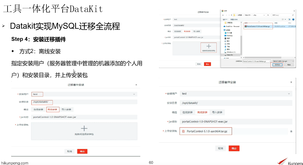Open the recent locations dropdown by the navigation arrows
The image size is (303, 165).
(x=229, y=15)
